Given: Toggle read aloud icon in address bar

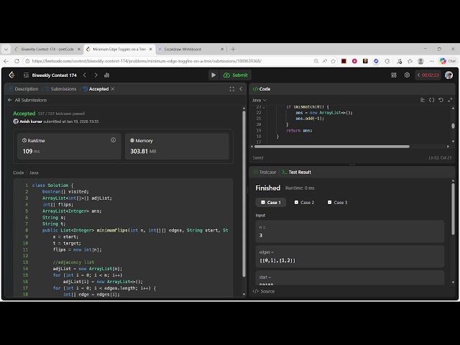Looking at the screenshot, I should point(325,61).
